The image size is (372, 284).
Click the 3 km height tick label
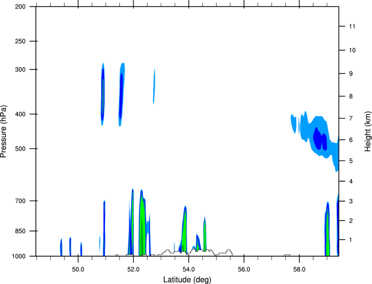[351, 201]
